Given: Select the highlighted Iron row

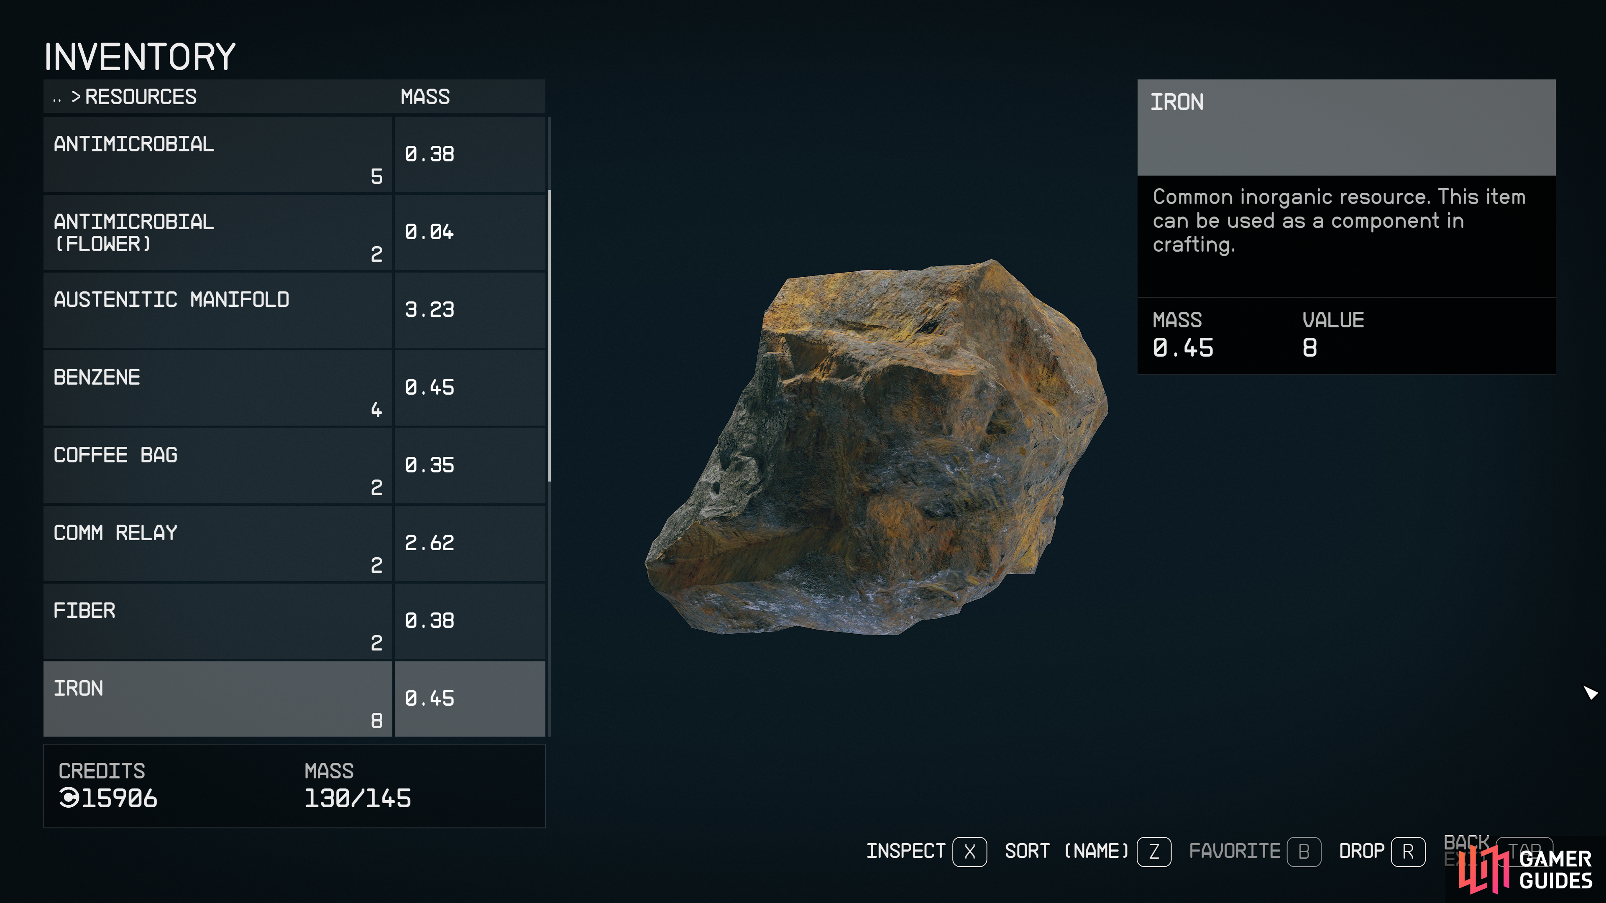Looking at the screenshot, I should click(x=294, y=699).
